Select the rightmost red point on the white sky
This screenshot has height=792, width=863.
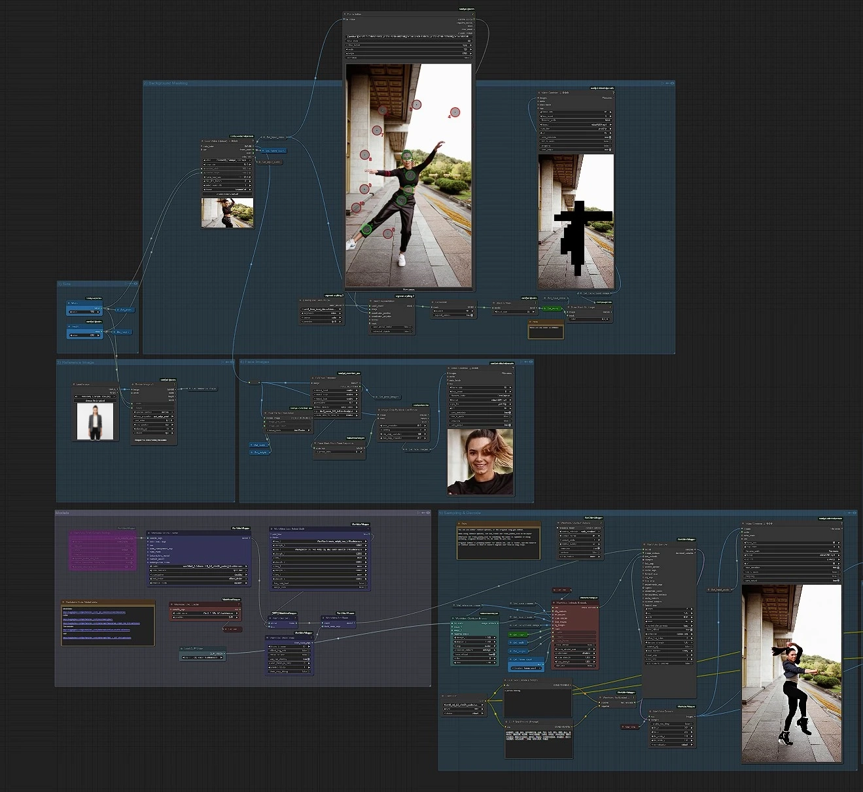pyautogui.click(x=455, y=112)
